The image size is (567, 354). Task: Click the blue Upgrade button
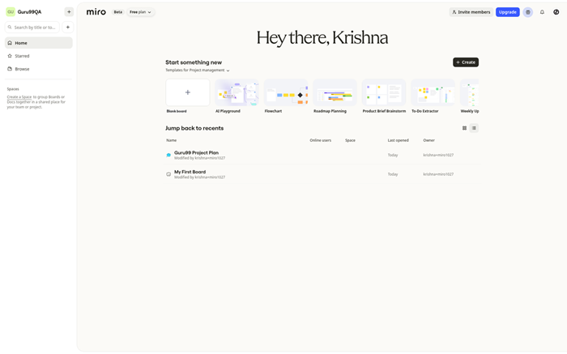pyautogui.click(x=507, y=12)
